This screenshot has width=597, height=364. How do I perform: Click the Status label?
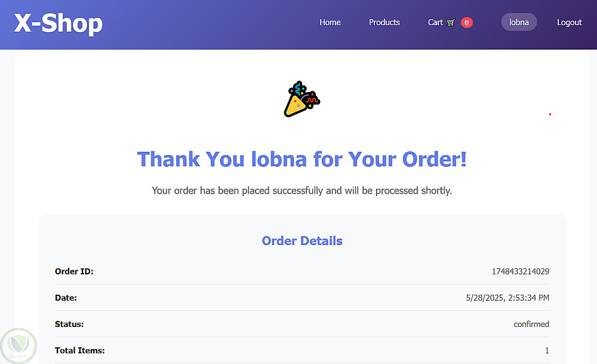[69, 324]
